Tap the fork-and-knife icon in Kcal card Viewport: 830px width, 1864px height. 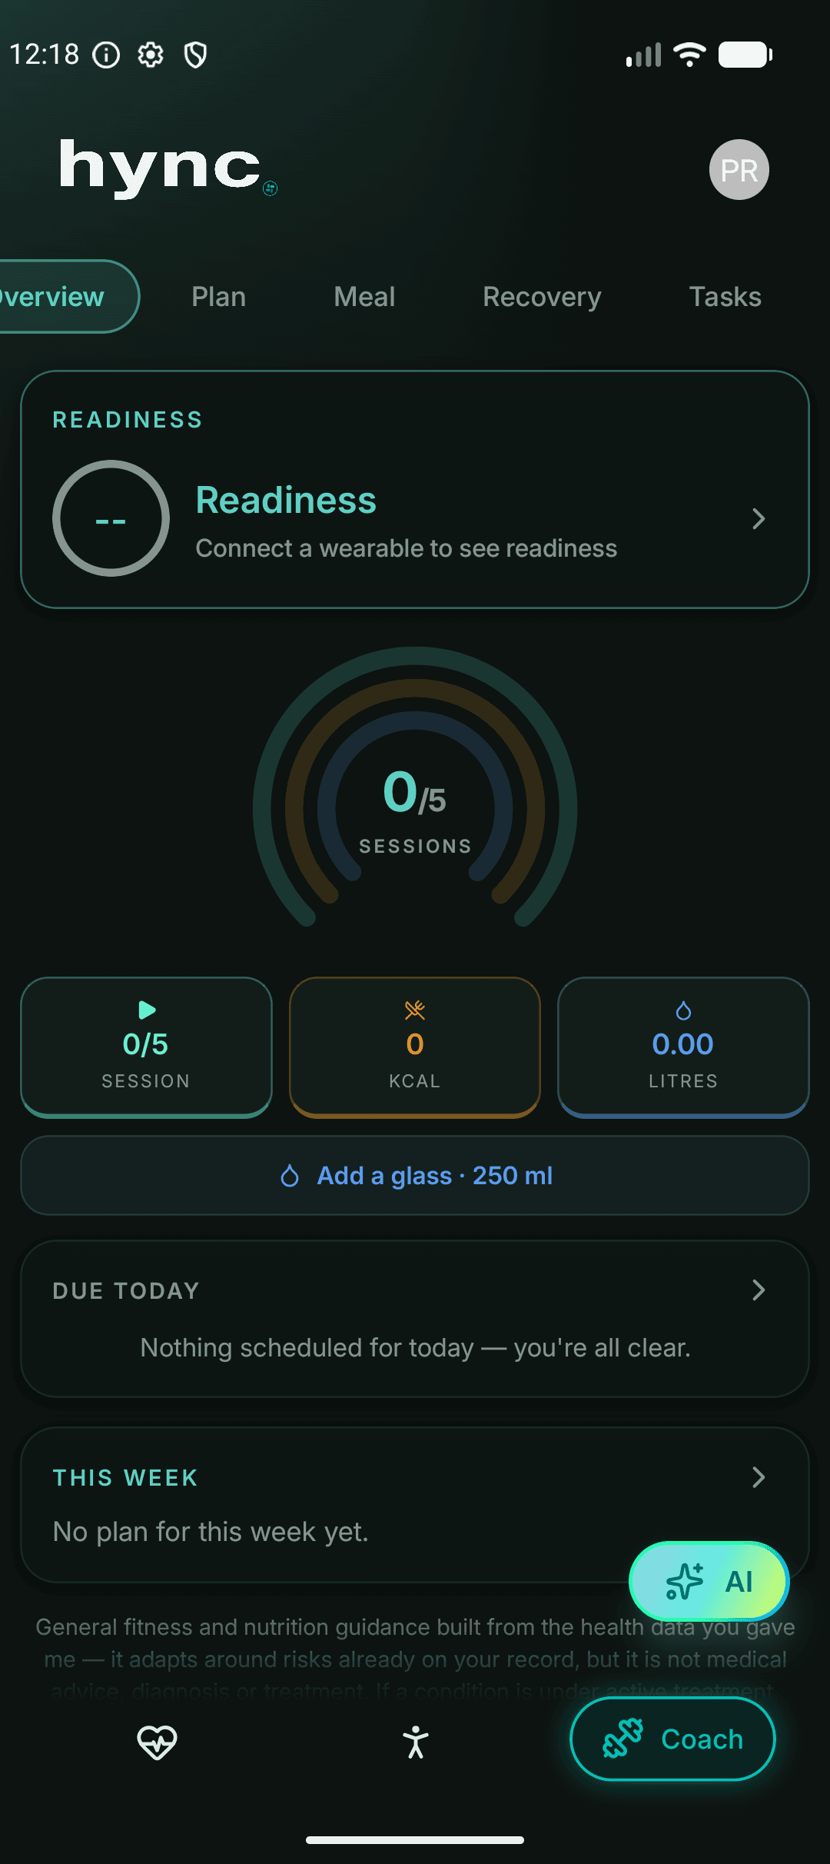(x=415, y=1010)
